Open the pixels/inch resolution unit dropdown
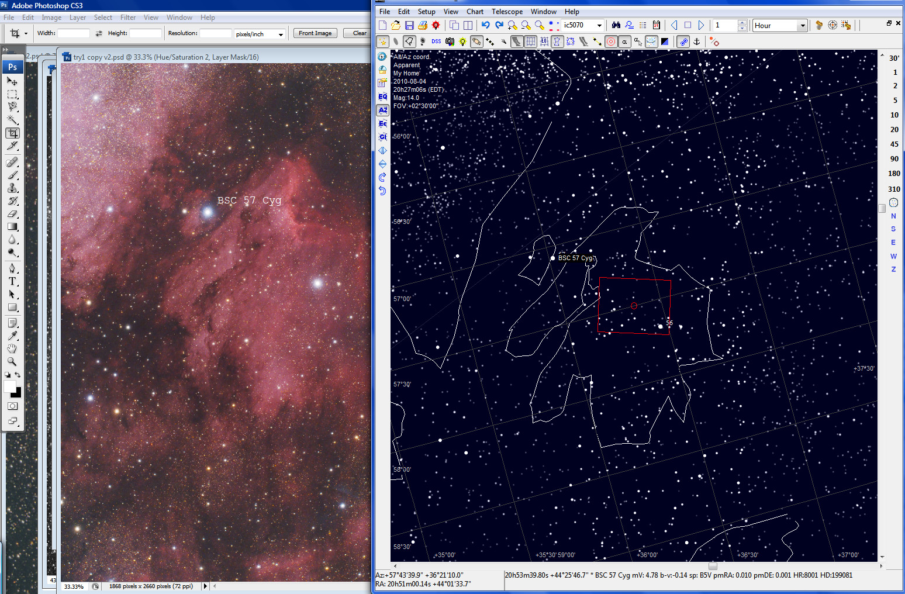 pyautogui.click(x=281, y=34)
